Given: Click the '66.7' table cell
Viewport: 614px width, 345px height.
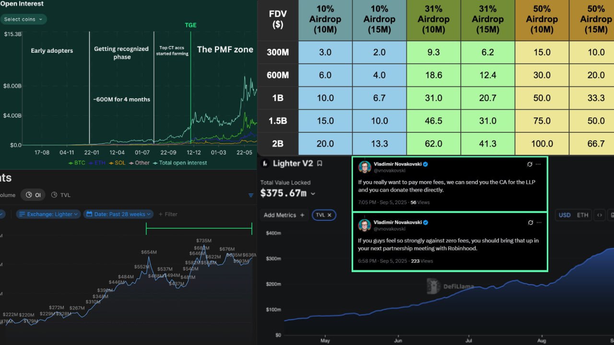Looking at the screenshot, I should point(593,144).
